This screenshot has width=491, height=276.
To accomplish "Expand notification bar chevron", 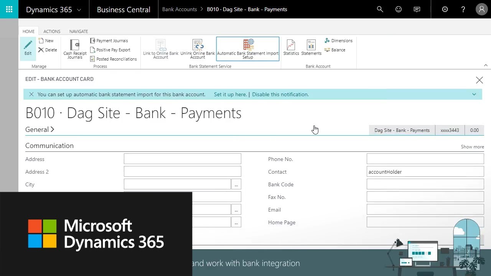I will click(474, 94).
